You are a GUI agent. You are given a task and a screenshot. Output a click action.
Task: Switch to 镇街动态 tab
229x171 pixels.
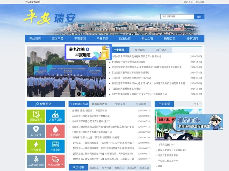[x=140, y=50]
